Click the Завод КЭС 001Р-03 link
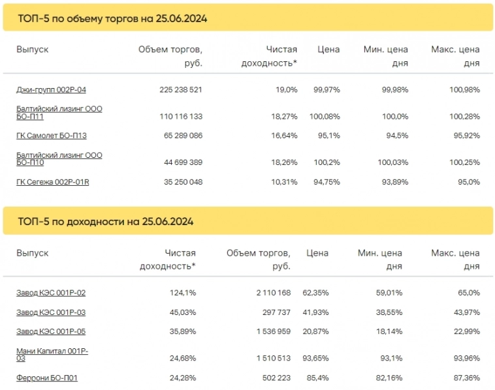 pyautogui.click(x=51, y=312)
